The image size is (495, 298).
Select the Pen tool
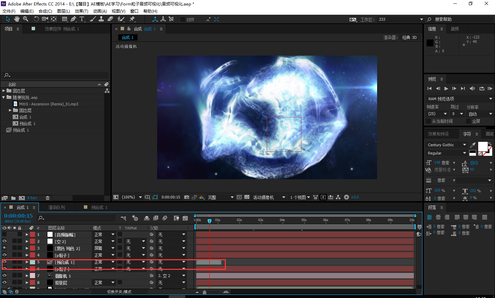point(73,19)
